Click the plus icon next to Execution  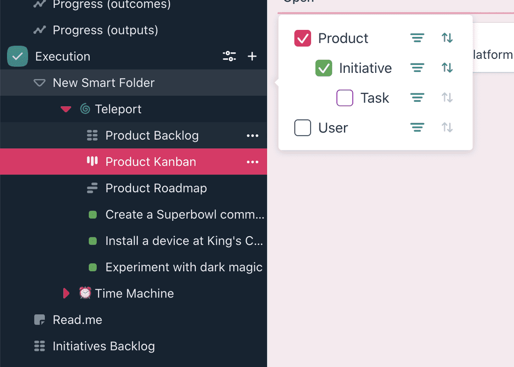coord(252,56)
